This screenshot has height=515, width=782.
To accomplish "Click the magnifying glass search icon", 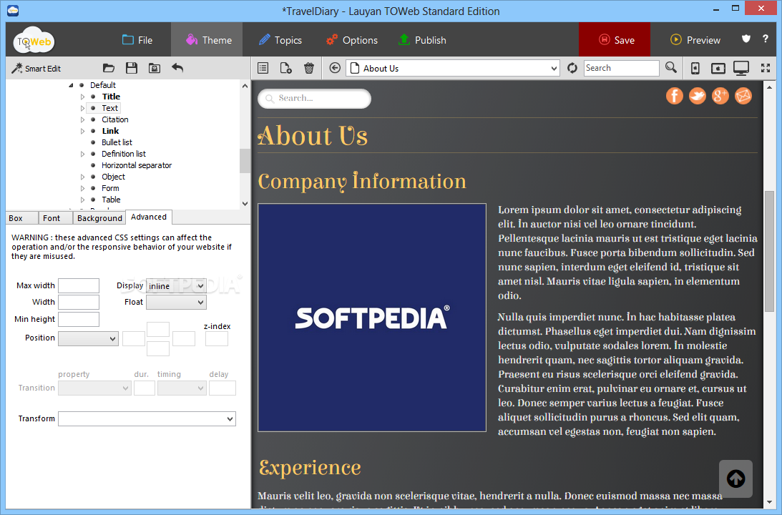I will 671,67.
